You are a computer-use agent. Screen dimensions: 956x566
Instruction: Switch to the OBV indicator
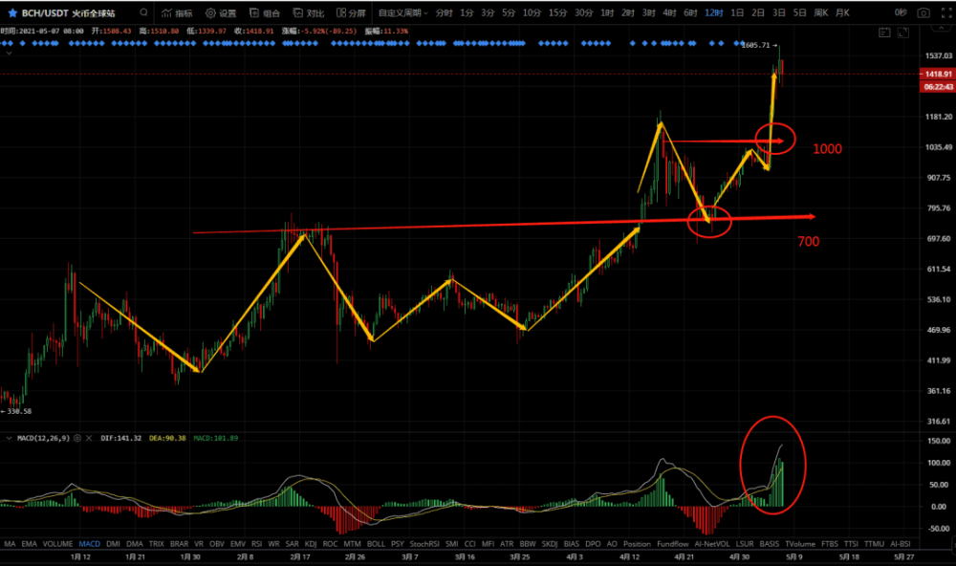click(x=216, y=543)
